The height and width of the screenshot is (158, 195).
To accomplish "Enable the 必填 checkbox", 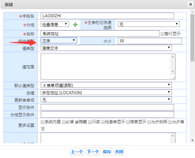I will (64, 122).
